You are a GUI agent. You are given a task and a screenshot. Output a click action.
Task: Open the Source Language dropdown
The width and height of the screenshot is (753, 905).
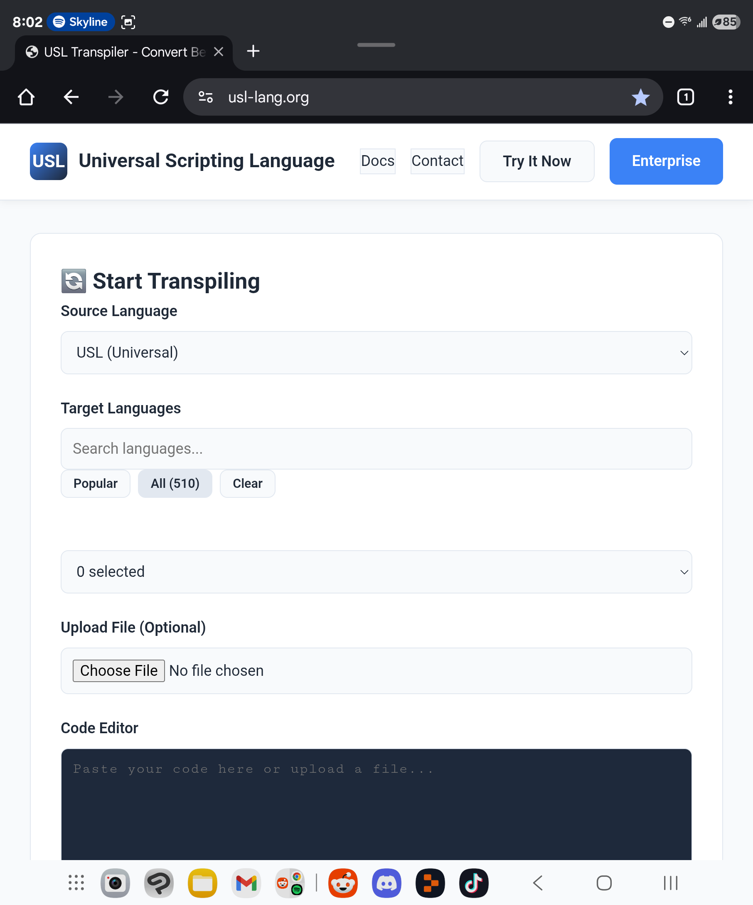[376, 353]
